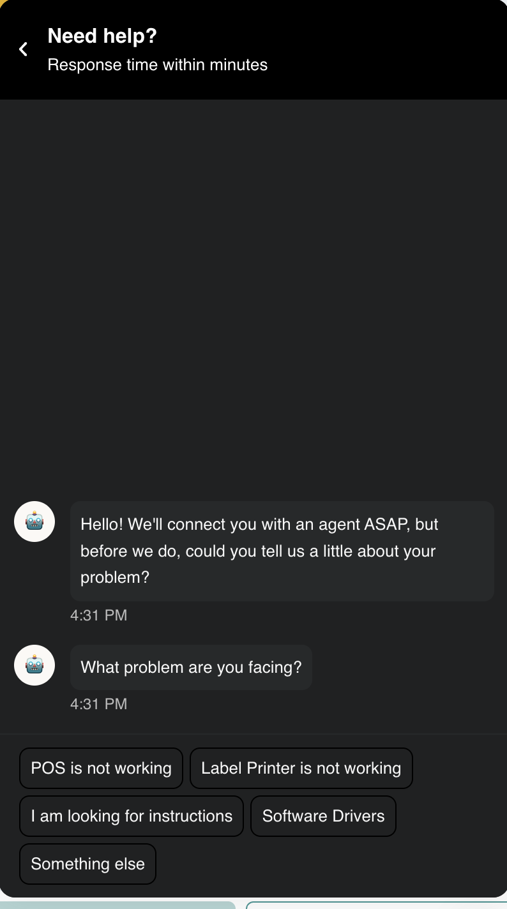Click the "Hello! We'll connect you" message bubble
This screenshot has height=909, width=507.
pyautogui.click(x=282, y=551)
